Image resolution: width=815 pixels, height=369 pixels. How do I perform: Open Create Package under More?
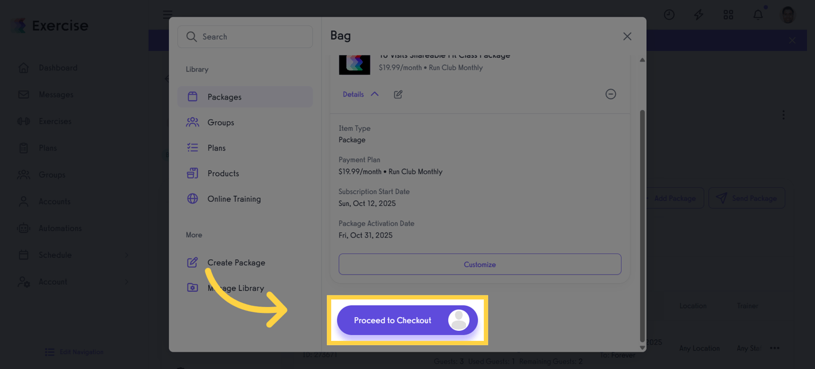click(x=245, y=262)
